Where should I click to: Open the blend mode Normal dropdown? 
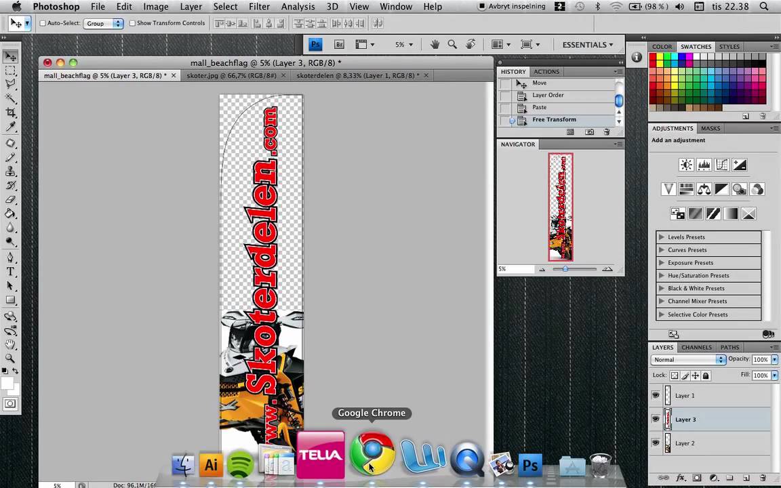click(x=688, y=359)
